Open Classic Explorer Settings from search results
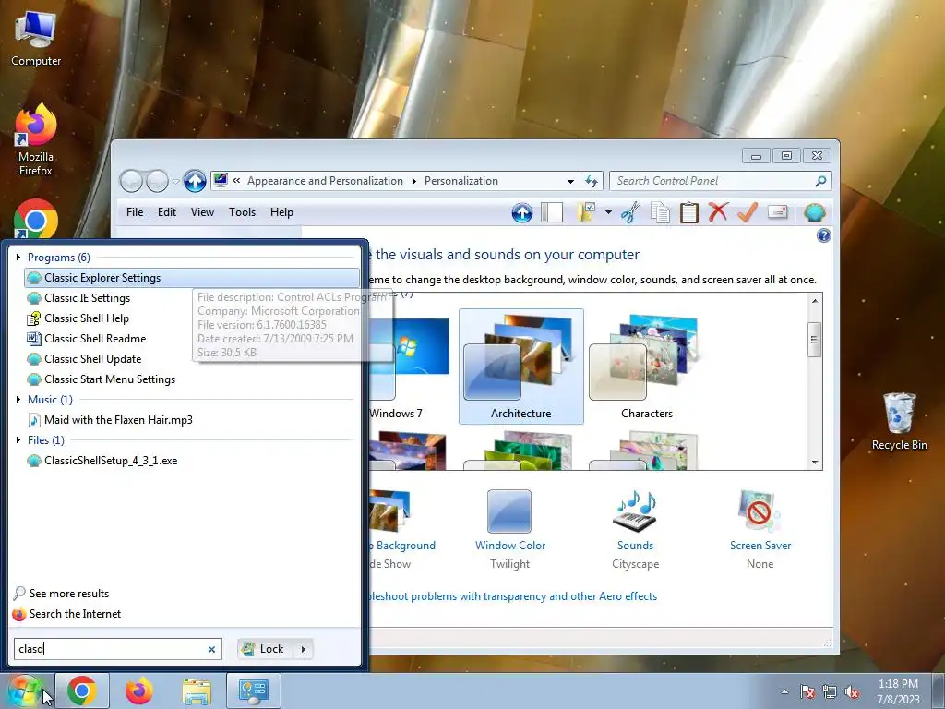The image size is (945, 709). 192,278
